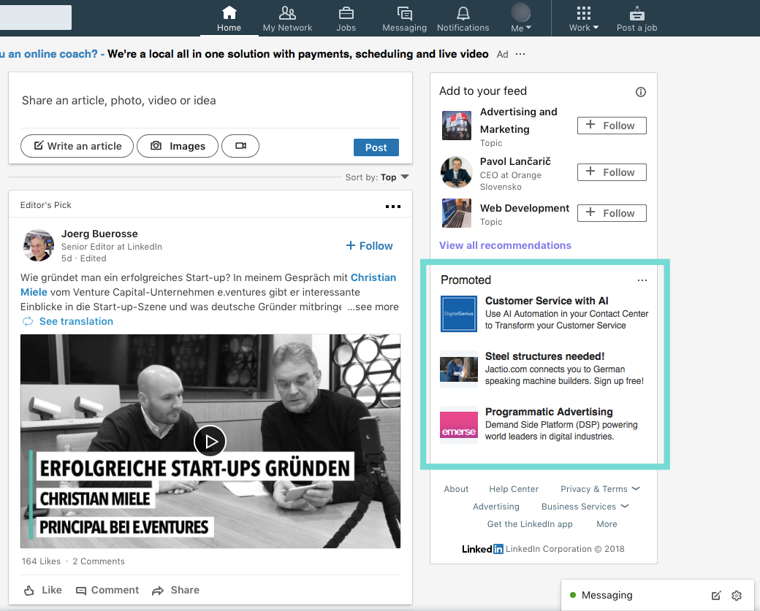Click Write an article button

[77, 146]
